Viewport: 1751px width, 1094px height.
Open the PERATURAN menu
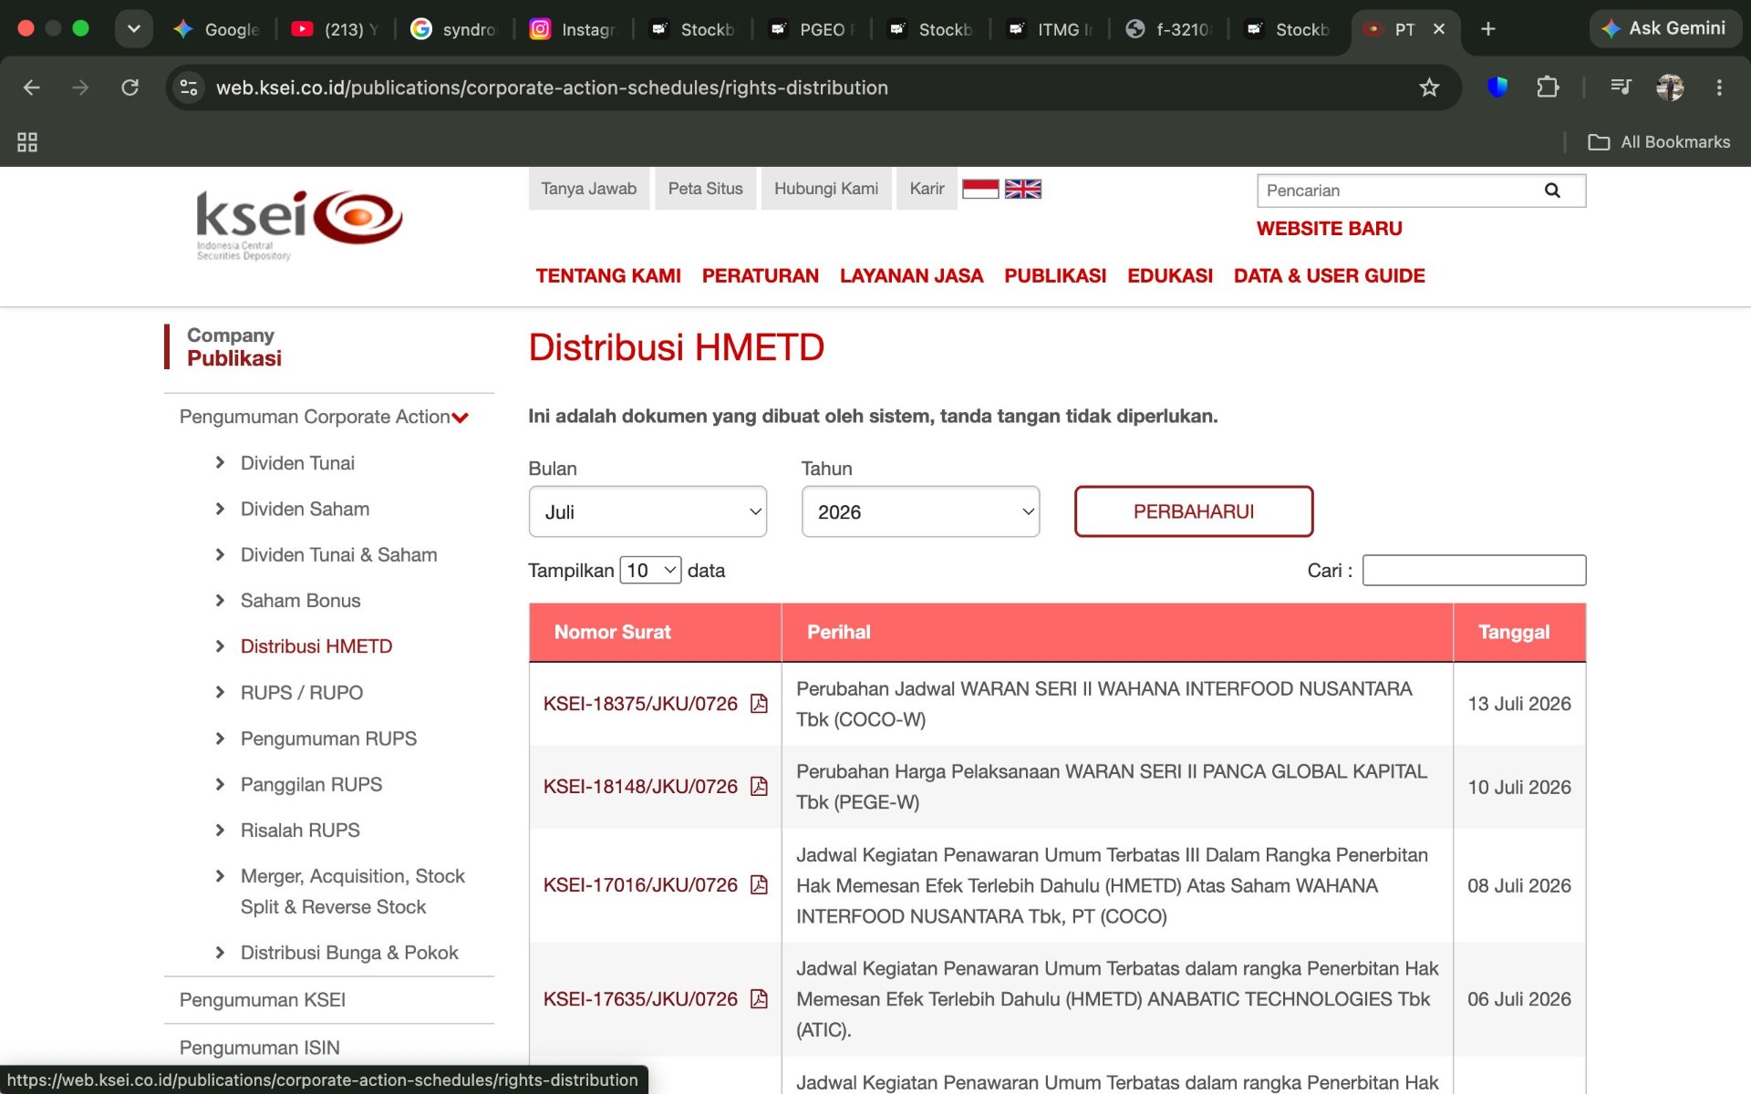761,276
